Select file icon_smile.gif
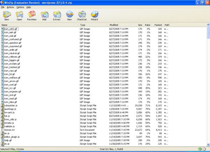 [x=11, y=50]
